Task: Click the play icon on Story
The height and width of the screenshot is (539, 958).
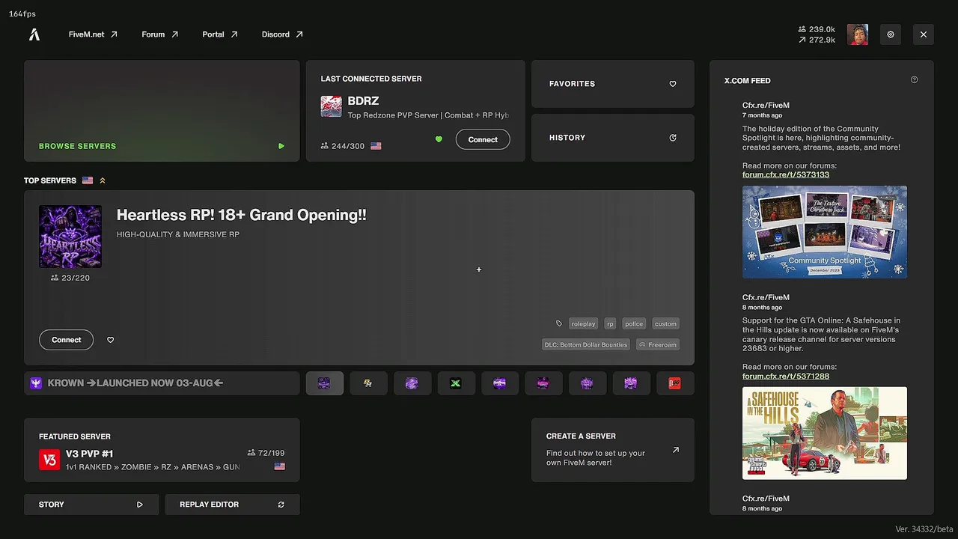Action: click(x=140, y=505)
